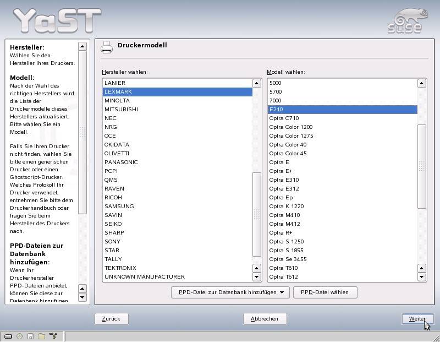The image size is (440, 342).
Task: Choose TEKTRONIX as the manufacturer
Action: click(177, 268)
